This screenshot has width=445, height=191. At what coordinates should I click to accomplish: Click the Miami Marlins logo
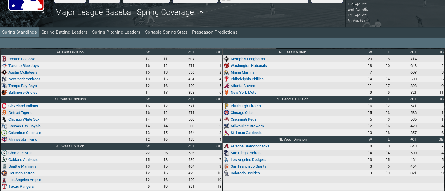226,72
